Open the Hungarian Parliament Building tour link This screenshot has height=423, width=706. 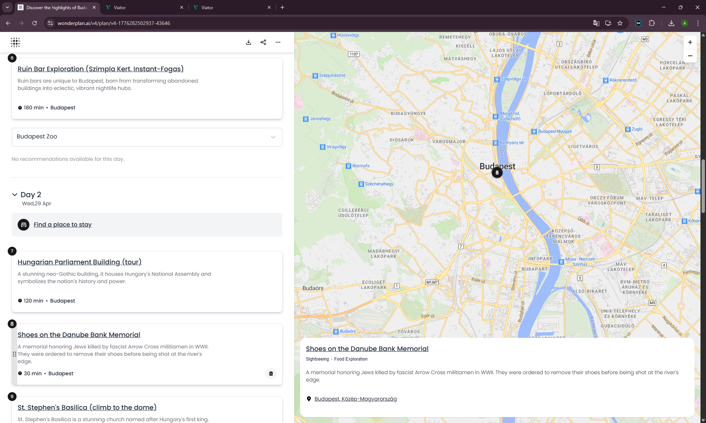click(x=79, y=262)
